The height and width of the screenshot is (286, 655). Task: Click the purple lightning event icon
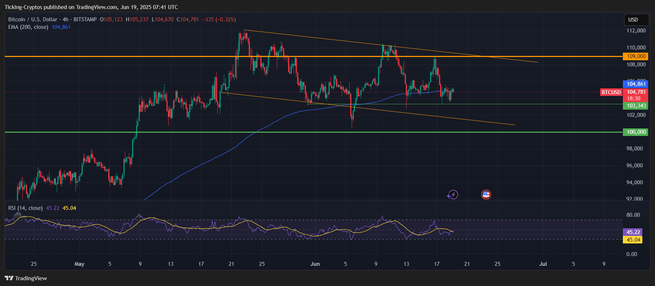coord(452,195)
